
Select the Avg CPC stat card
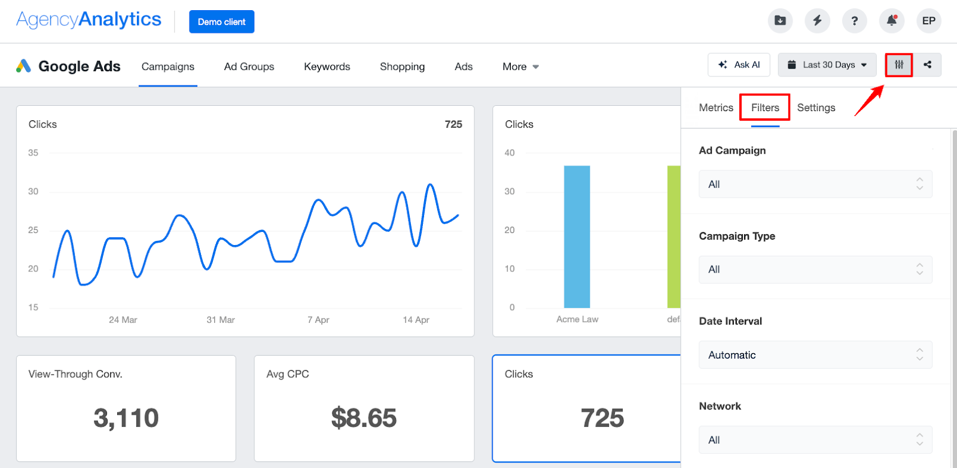[x=364, y=409]
